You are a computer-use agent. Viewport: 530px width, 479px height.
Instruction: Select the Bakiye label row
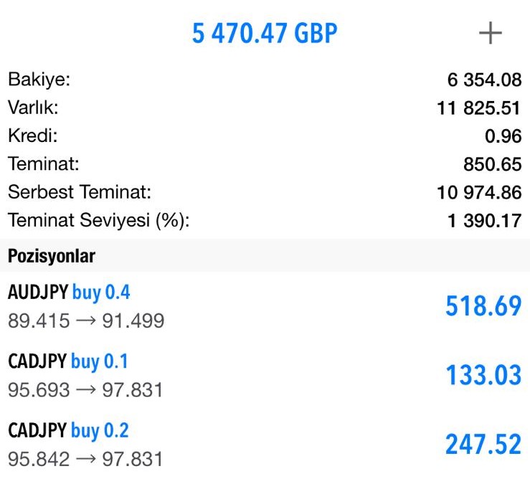39,80
